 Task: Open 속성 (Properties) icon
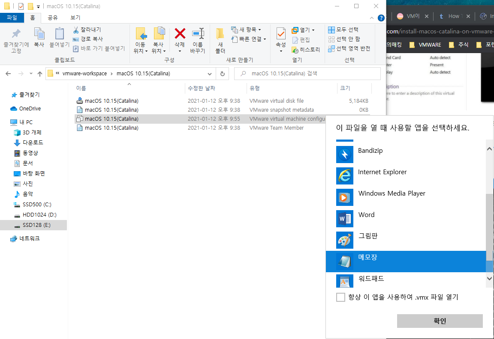pyautogui.click(x=281, y=34)
